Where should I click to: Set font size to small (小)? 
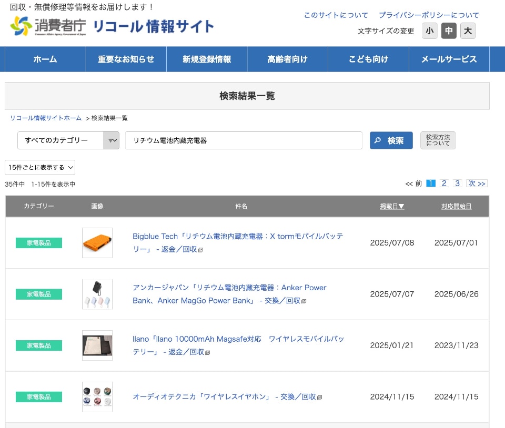point(430,31)
